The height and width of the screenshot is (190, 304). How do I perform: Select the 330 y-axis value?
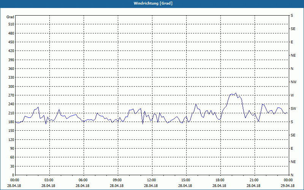coord(11,78)
